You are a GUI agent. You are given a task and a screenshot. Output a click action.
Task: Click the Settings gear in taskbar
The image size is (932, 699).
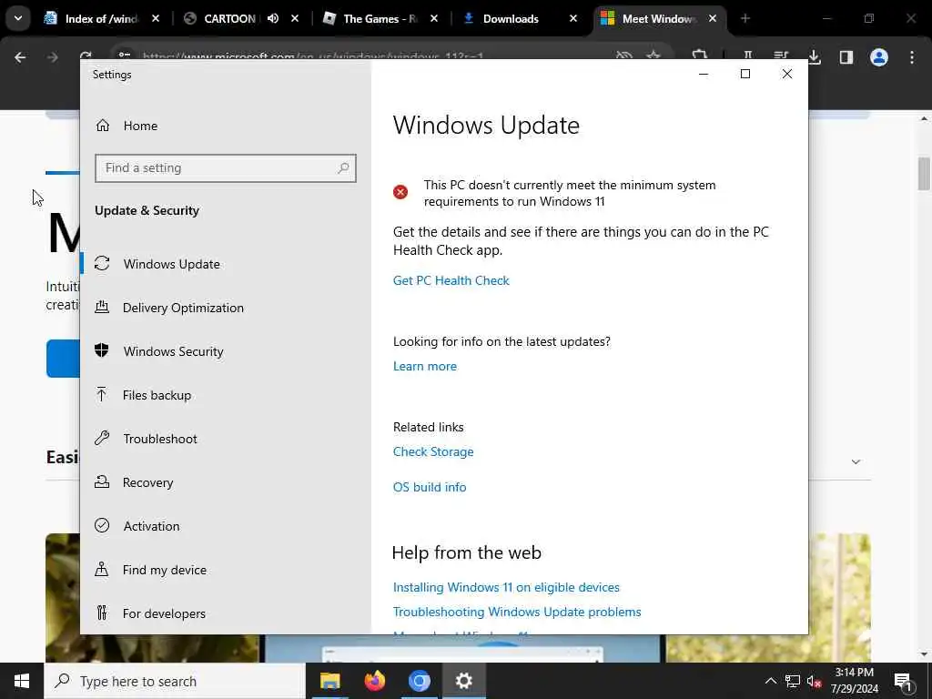pos(463,681)
